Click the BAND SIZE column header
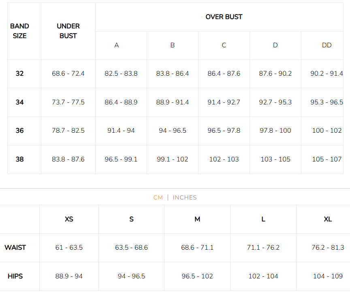This screenshot has width=350, height=293. [x=19, y=31]
